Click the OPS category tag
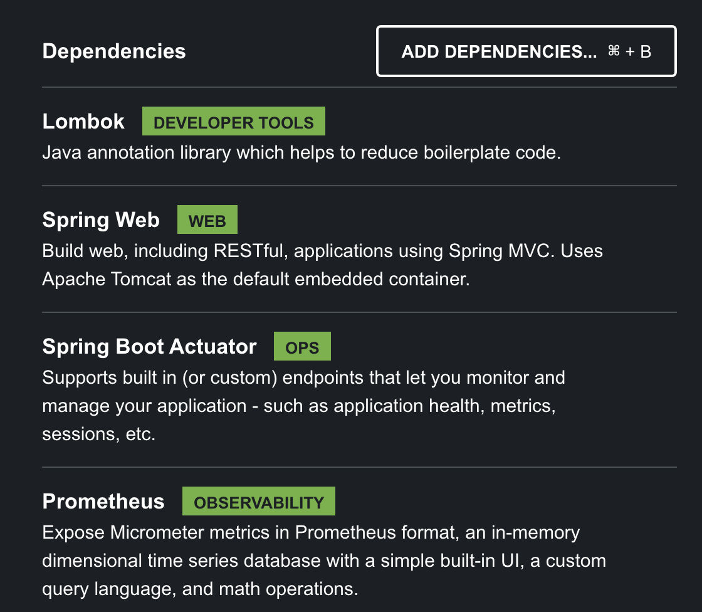702x612 pixels. tap(302, 347)
